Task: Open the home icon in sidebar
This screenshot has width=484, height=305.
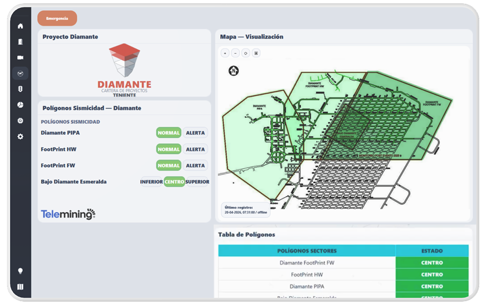Action: [x=20, y=26]
